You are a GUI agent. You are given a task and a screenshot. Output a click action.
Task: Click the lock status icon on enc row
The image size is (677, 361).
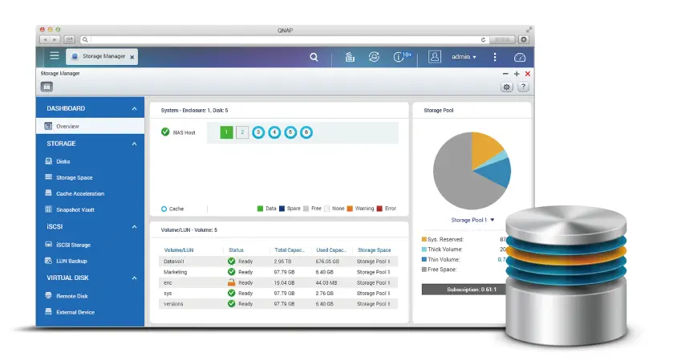[x=232, y=282]
